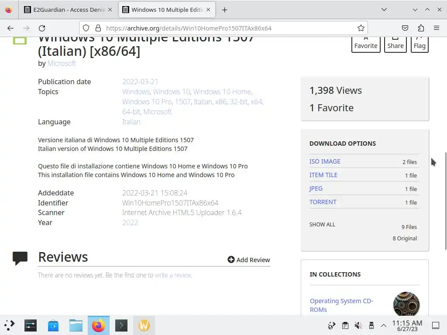Open the system settings taskbar icon
Viewport: 447px width, 335px height.
[x=31, y=325]
